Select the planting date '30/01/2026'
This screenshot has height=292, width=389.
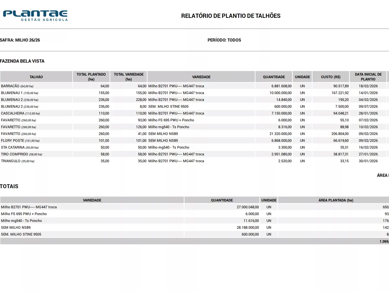[x=368, y=161]
